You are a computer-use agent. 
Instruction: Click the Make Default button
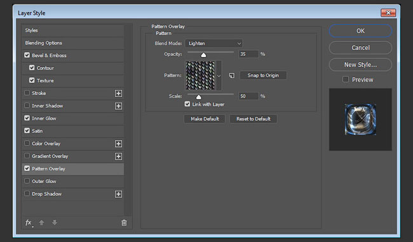205,119
